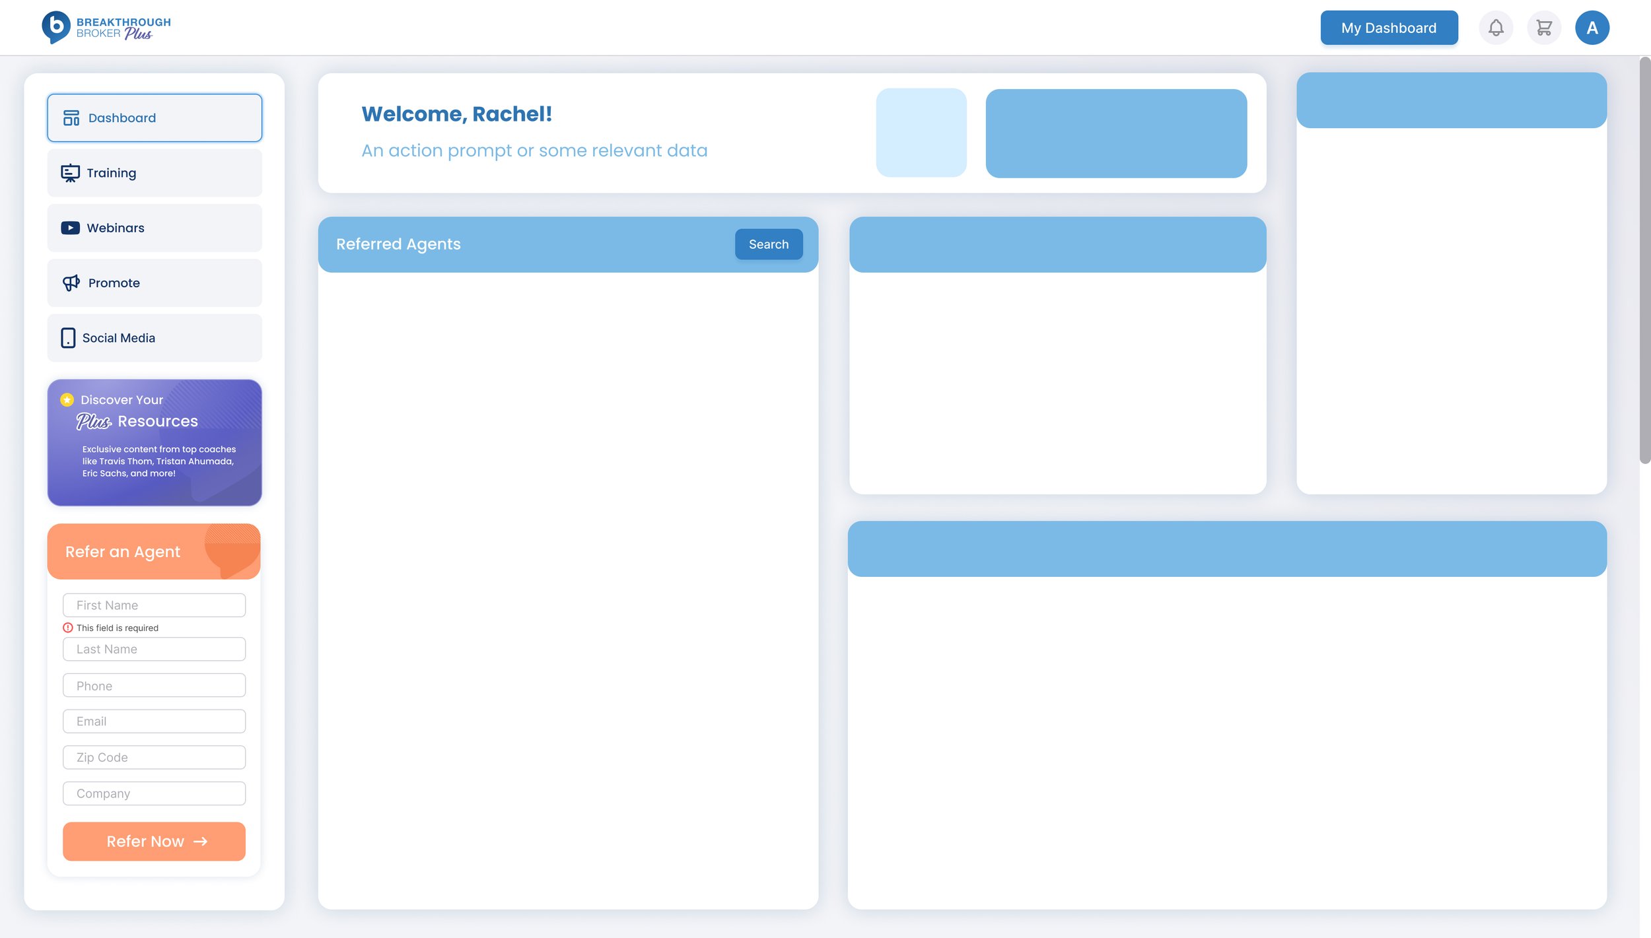Click the Training presentation icon
The image size is (1651, 938).
[70, 173]
